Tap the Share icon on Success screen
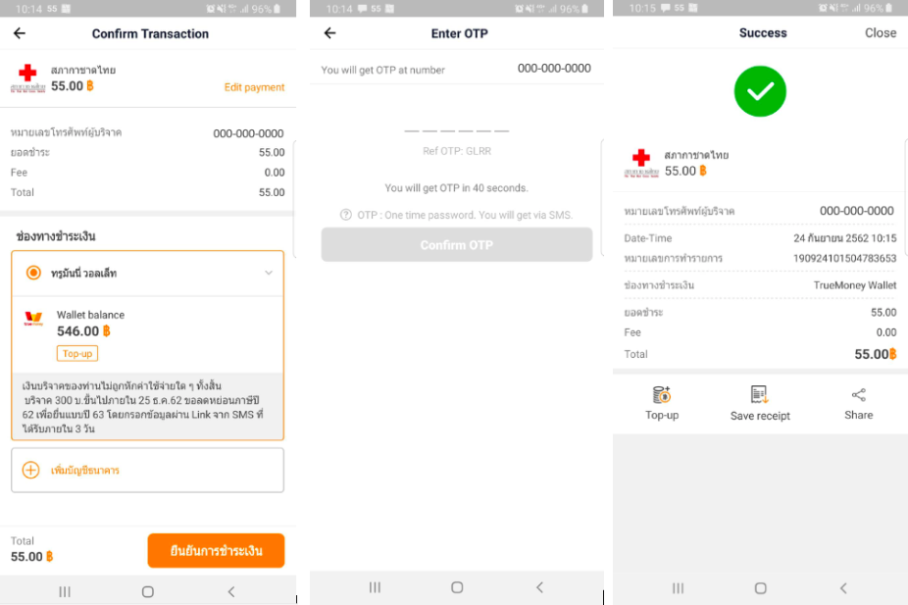Screen dimensions: 908x605 coord(858,395)
